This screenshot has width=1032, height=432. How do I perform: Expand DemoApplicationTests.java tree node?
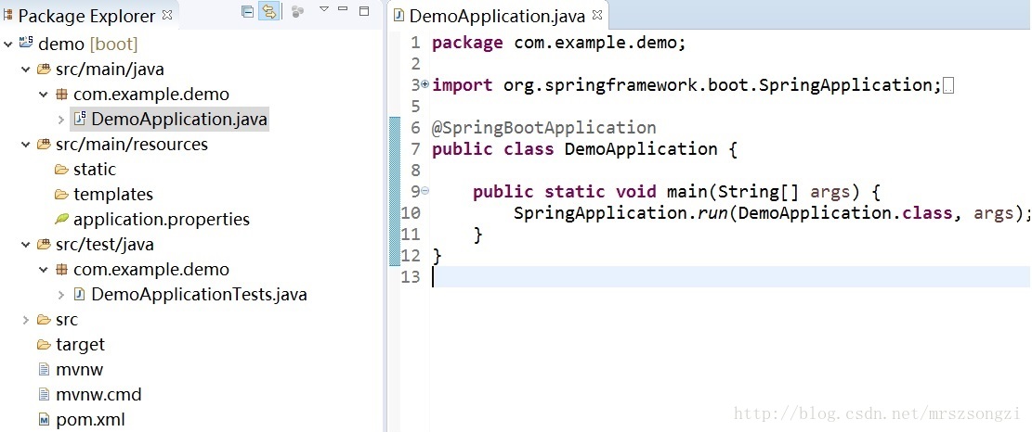[x=61, y=295]
